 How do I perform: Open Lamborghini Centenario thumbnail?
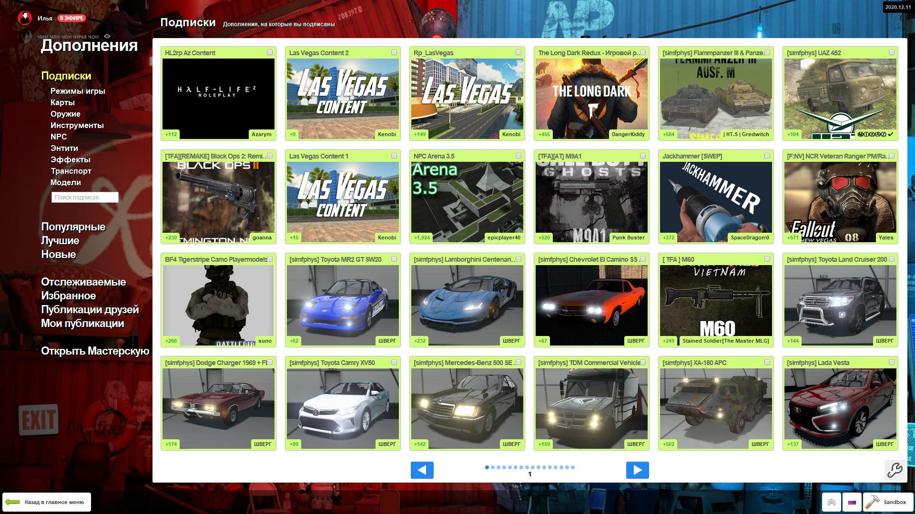pyautogui.click(x=467, y=305)
